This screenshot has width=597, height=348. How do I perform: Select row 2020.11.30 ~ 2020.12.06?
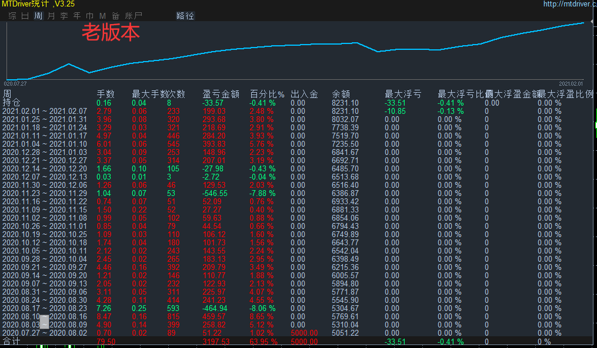[x=45, y=185]
